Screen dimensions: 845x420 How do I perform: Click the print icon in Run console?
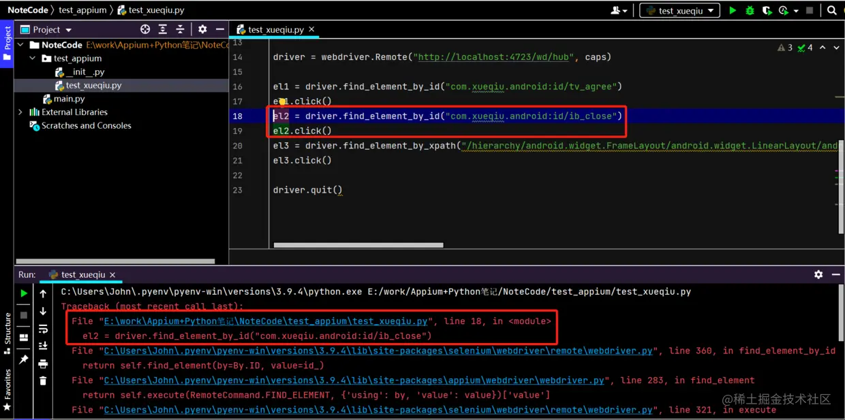tap(43, 364)
